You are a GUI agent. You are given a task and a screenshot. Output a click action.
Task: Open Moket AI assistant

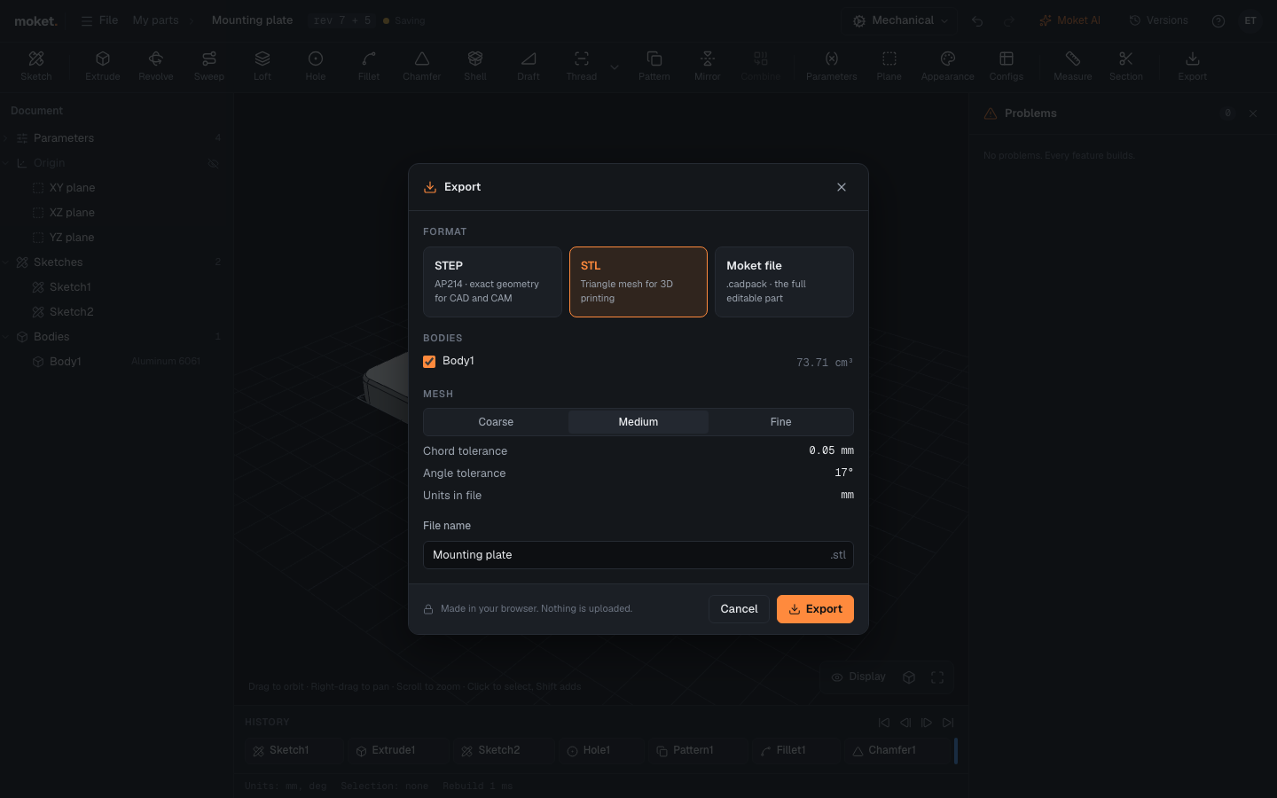pyautogui.click(x=1069, y=20)
